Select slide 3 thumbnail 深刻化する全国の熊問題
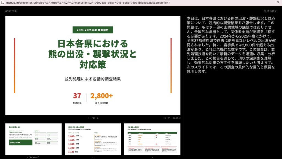 click(93, 139)
